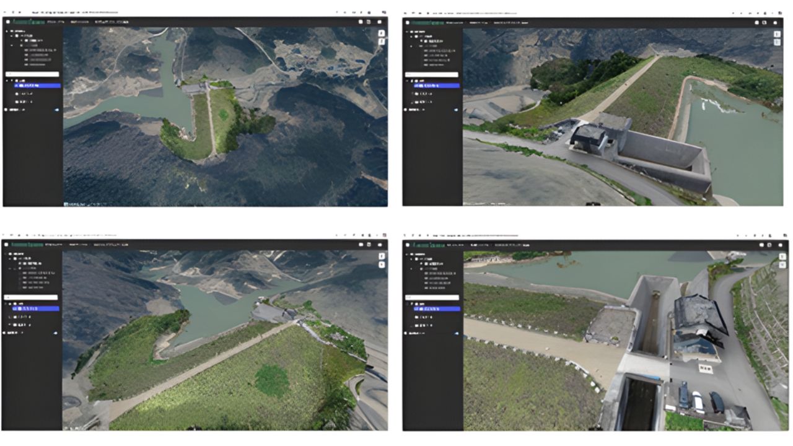Select the blue highlighted model item in top-left sidebar
This screenshot has height=446, width=793.
point(38,85)
